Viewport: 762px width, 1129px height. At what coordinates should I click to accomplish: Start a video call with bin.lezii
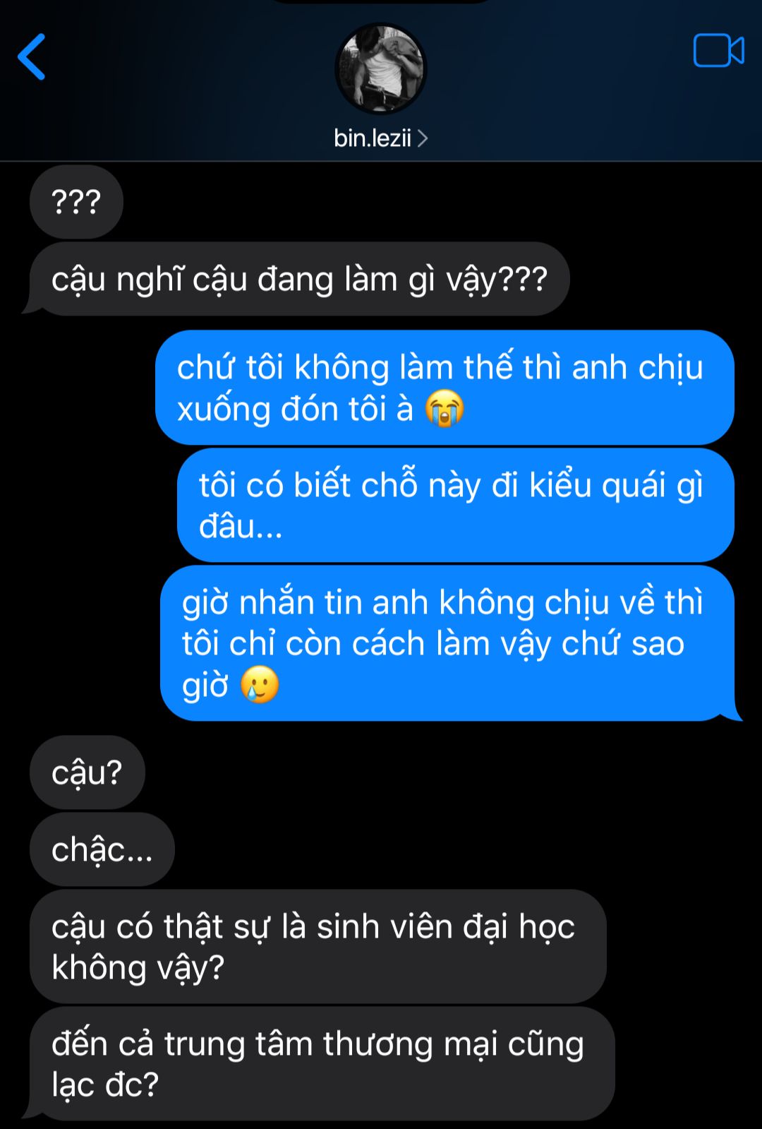[718, 51]
